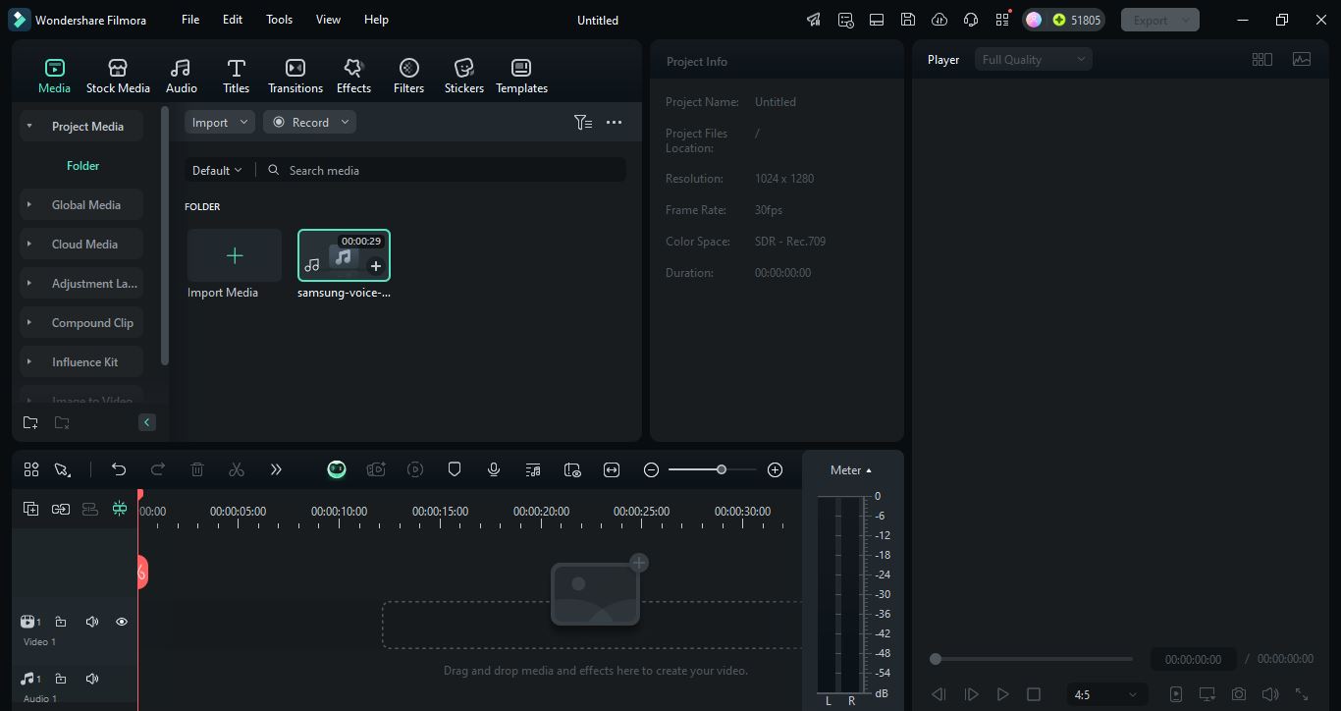Image resolution: width=1341 pixels, height=711 pixels.
Task: Toggle auto link in timeline
Action: tap(60, 509)
